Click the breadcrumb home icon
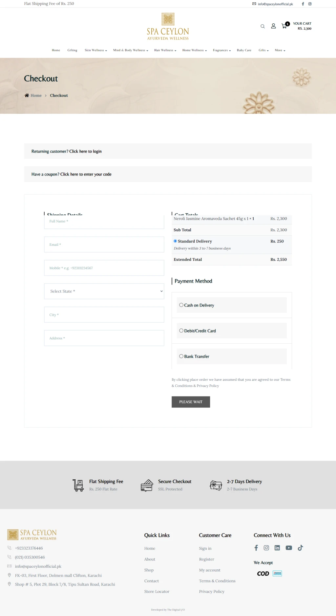 27,95
